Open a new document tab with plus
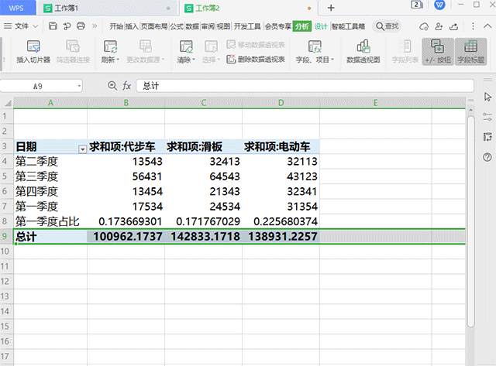 pos(331,8)
